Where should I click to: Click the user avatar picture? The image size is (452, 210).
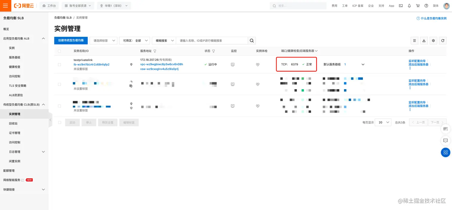pos(446,6)
